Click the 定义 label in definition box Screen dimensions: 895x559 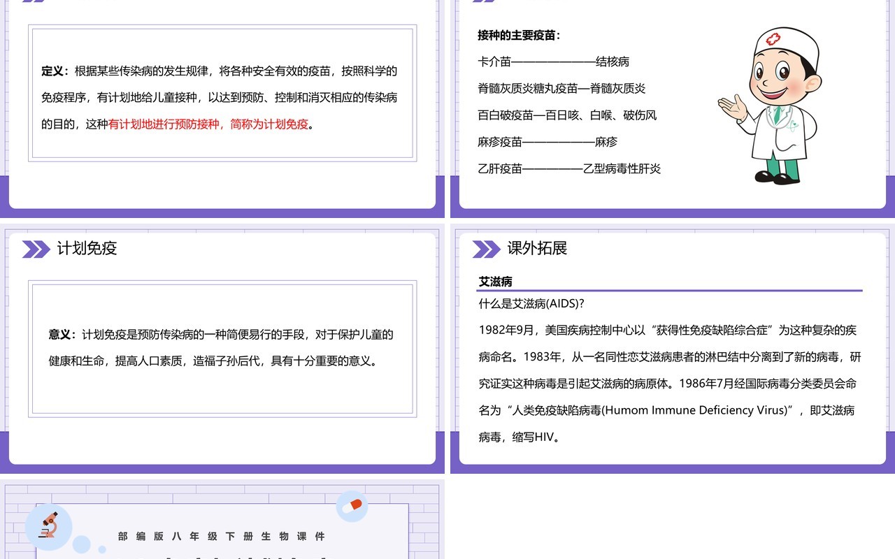(52, 71)
